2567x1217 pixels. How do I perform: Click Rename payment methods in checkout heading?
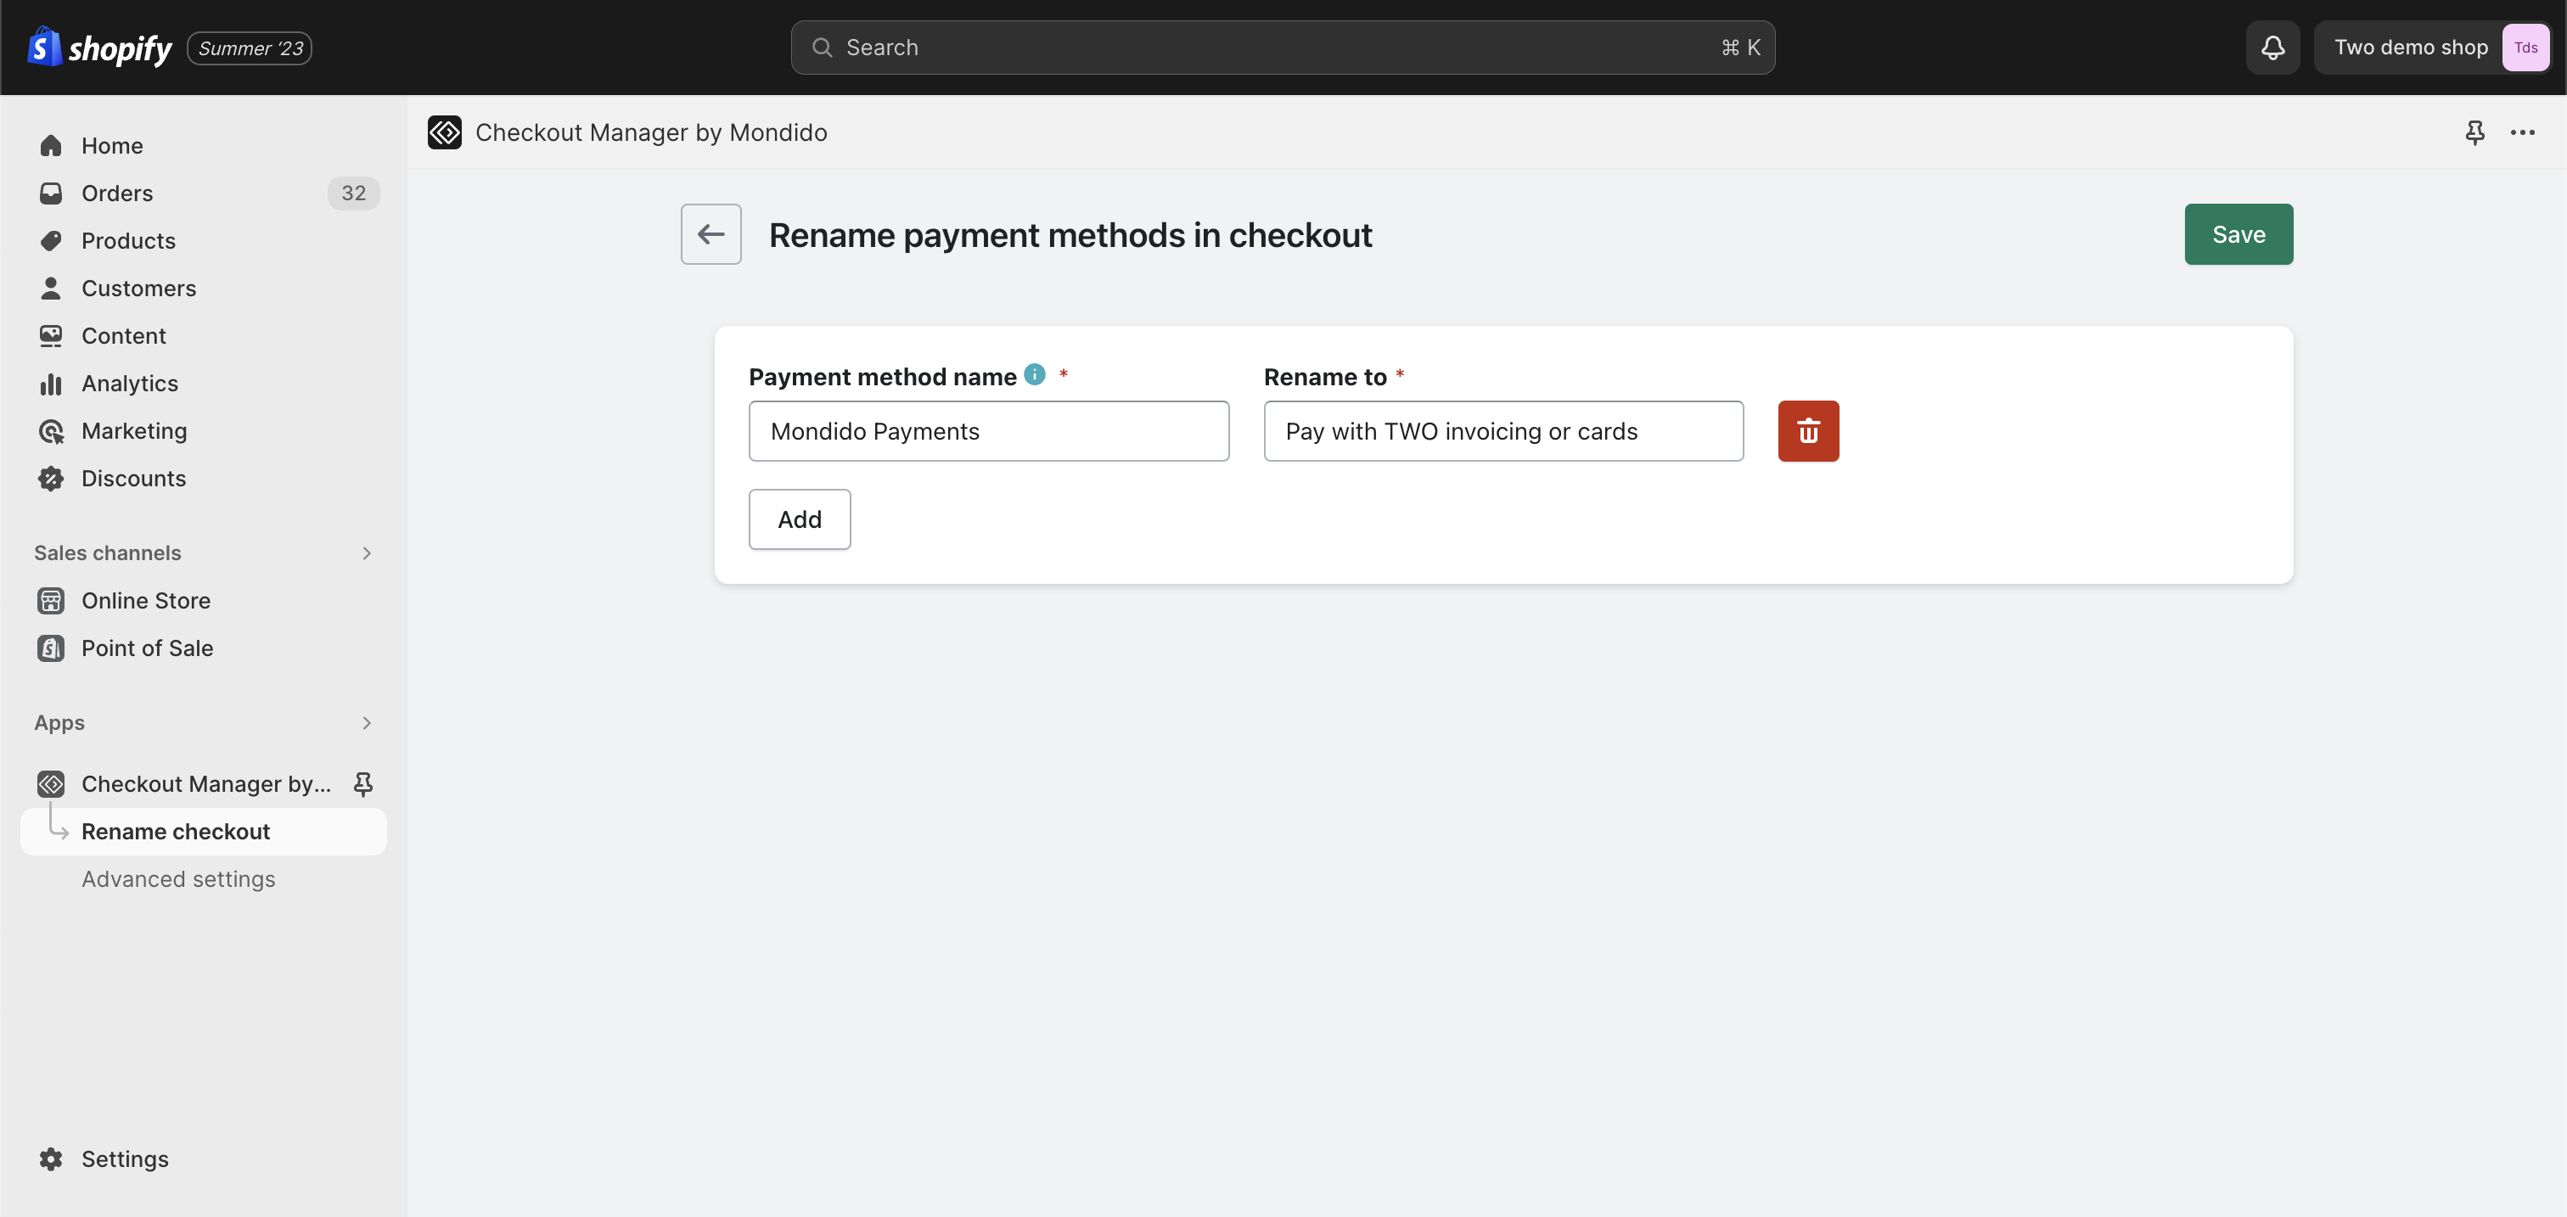[x=1070, y=235]
